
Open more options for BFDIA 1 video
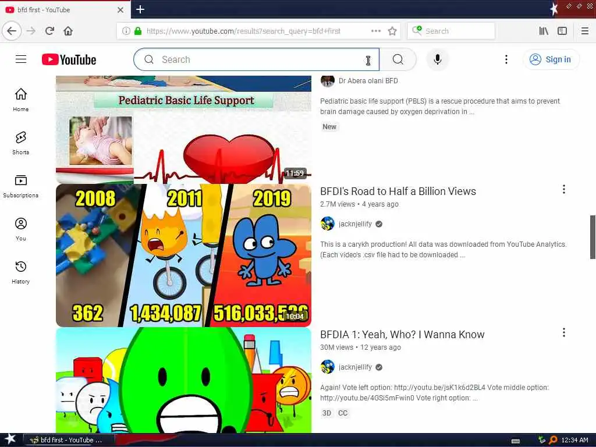(563, 332)
